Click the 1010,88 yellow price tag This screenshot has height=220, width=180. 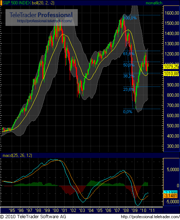click(171, 73)
